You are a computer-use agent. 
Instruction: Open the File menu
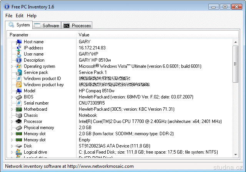(9, 16)
